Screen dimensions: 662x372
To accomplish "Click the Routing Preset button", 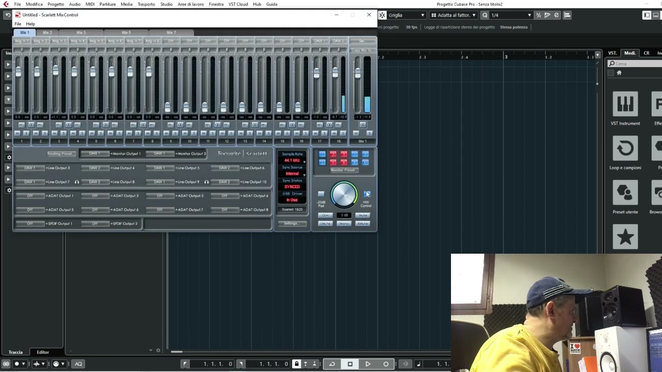I will pos(61,153).
